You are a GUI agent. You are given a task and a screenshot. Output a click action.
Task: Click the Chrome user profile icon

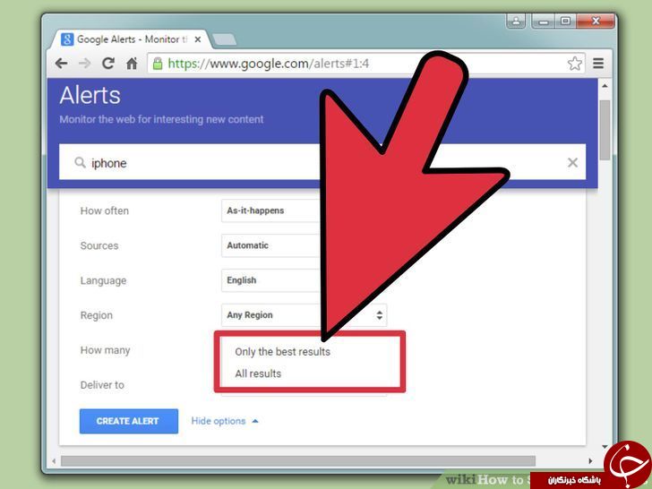tap(516, 21)
